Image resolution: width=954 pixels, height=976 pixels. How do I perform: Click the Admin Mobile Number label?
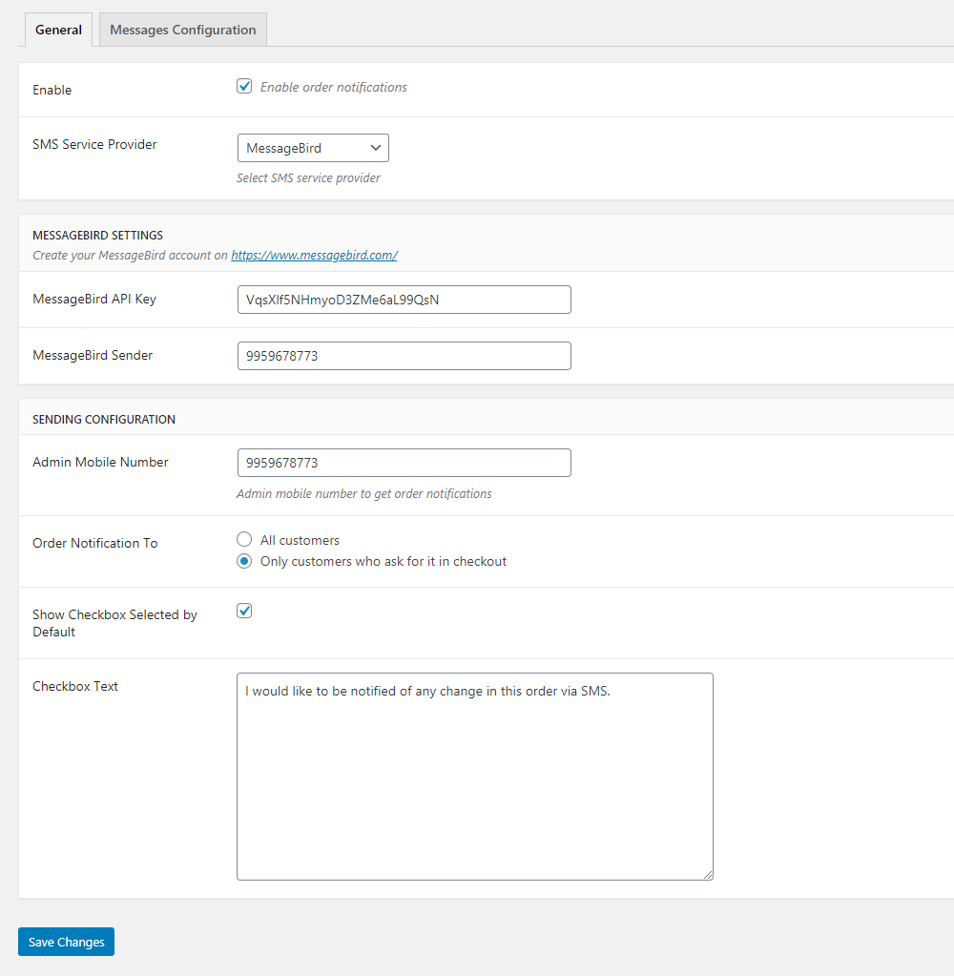click(100, 462)
